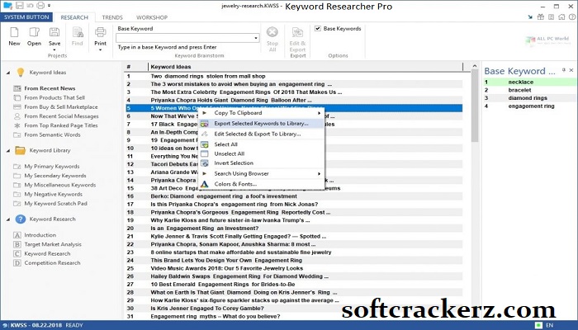The height and width of the screenshot is (330, 578).
Task: Pin the Base Keyword panel
Action: pyautogui.click(x=564, y=70)
